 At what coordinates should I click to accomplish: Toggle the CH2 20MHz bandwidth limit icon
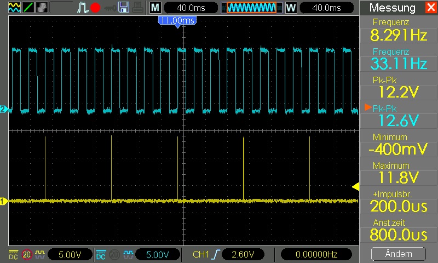tap(114, 254)
